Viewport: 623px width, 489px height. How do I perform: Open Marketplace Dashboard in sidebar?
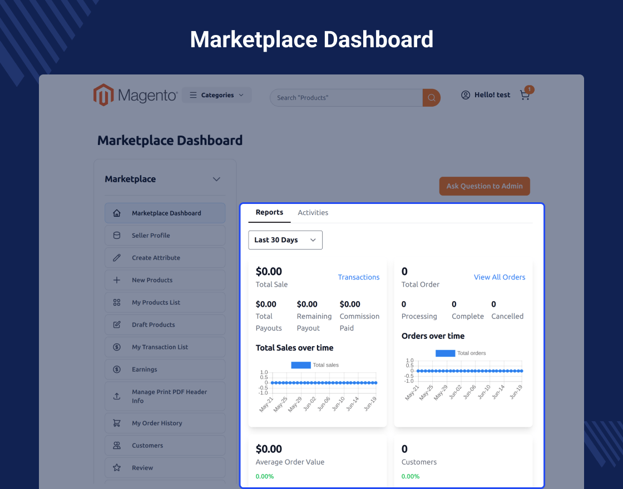(165, 213)
